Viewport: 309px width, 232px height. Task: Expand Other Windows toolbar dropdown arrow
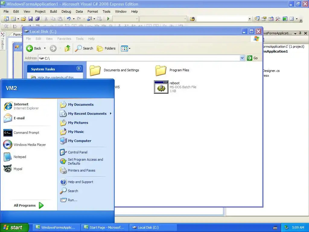tap(297, 19)
